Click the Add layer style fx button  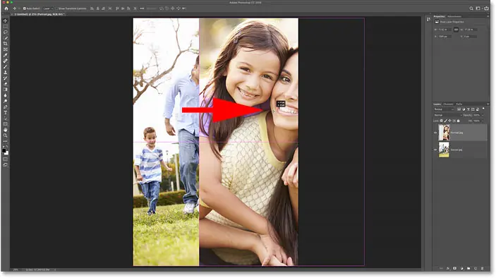click(448, 269)
